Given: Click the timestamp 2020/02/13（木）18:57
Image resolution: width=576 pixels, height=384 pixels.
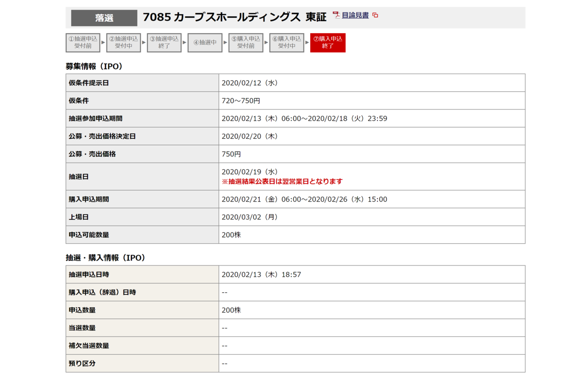Looking at the screenshot, I should point(261,275).
